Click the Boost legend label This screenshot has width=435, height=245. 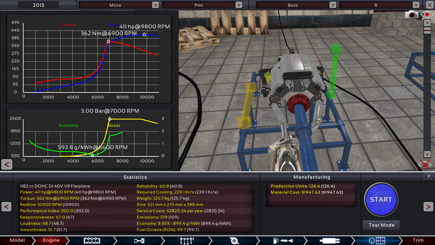[x=114, y=126]
